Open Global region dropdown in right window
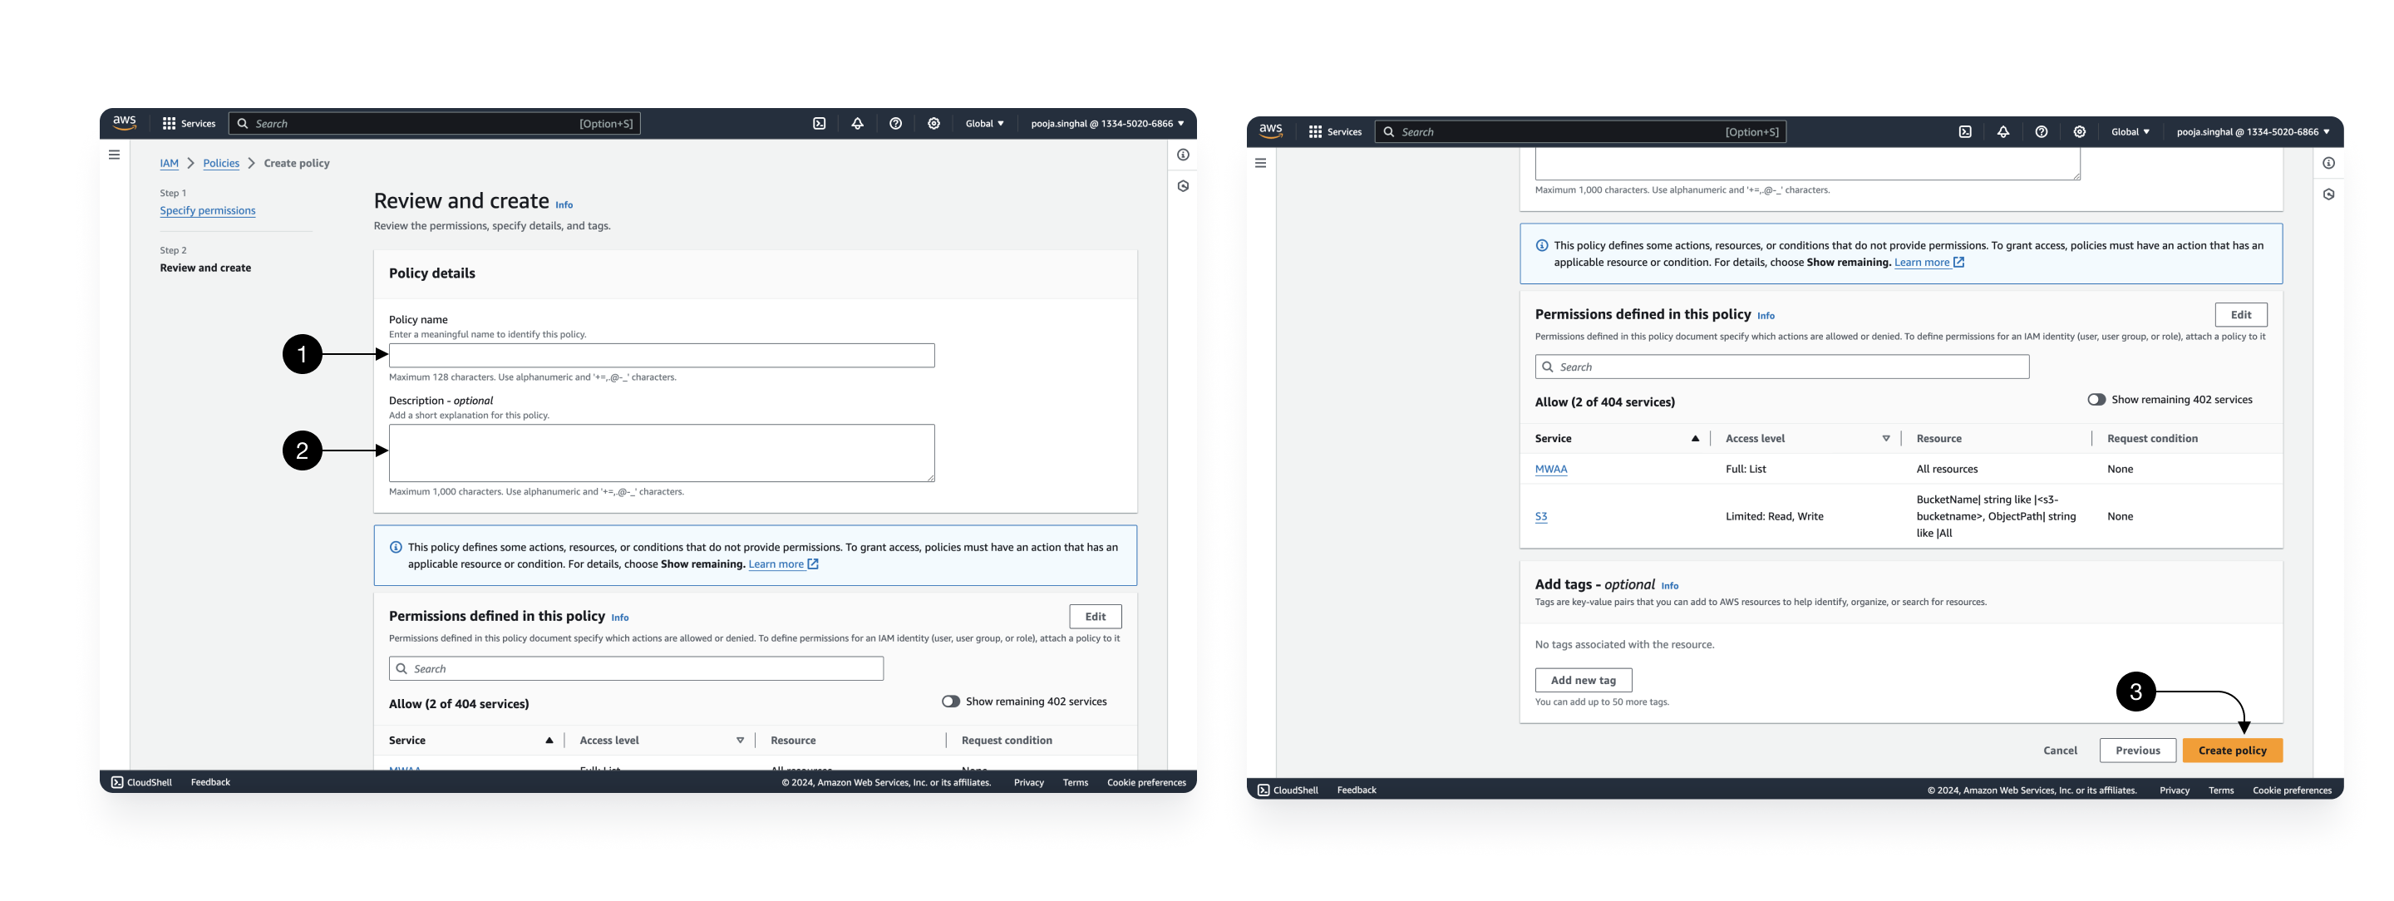 pos(2130,132)
